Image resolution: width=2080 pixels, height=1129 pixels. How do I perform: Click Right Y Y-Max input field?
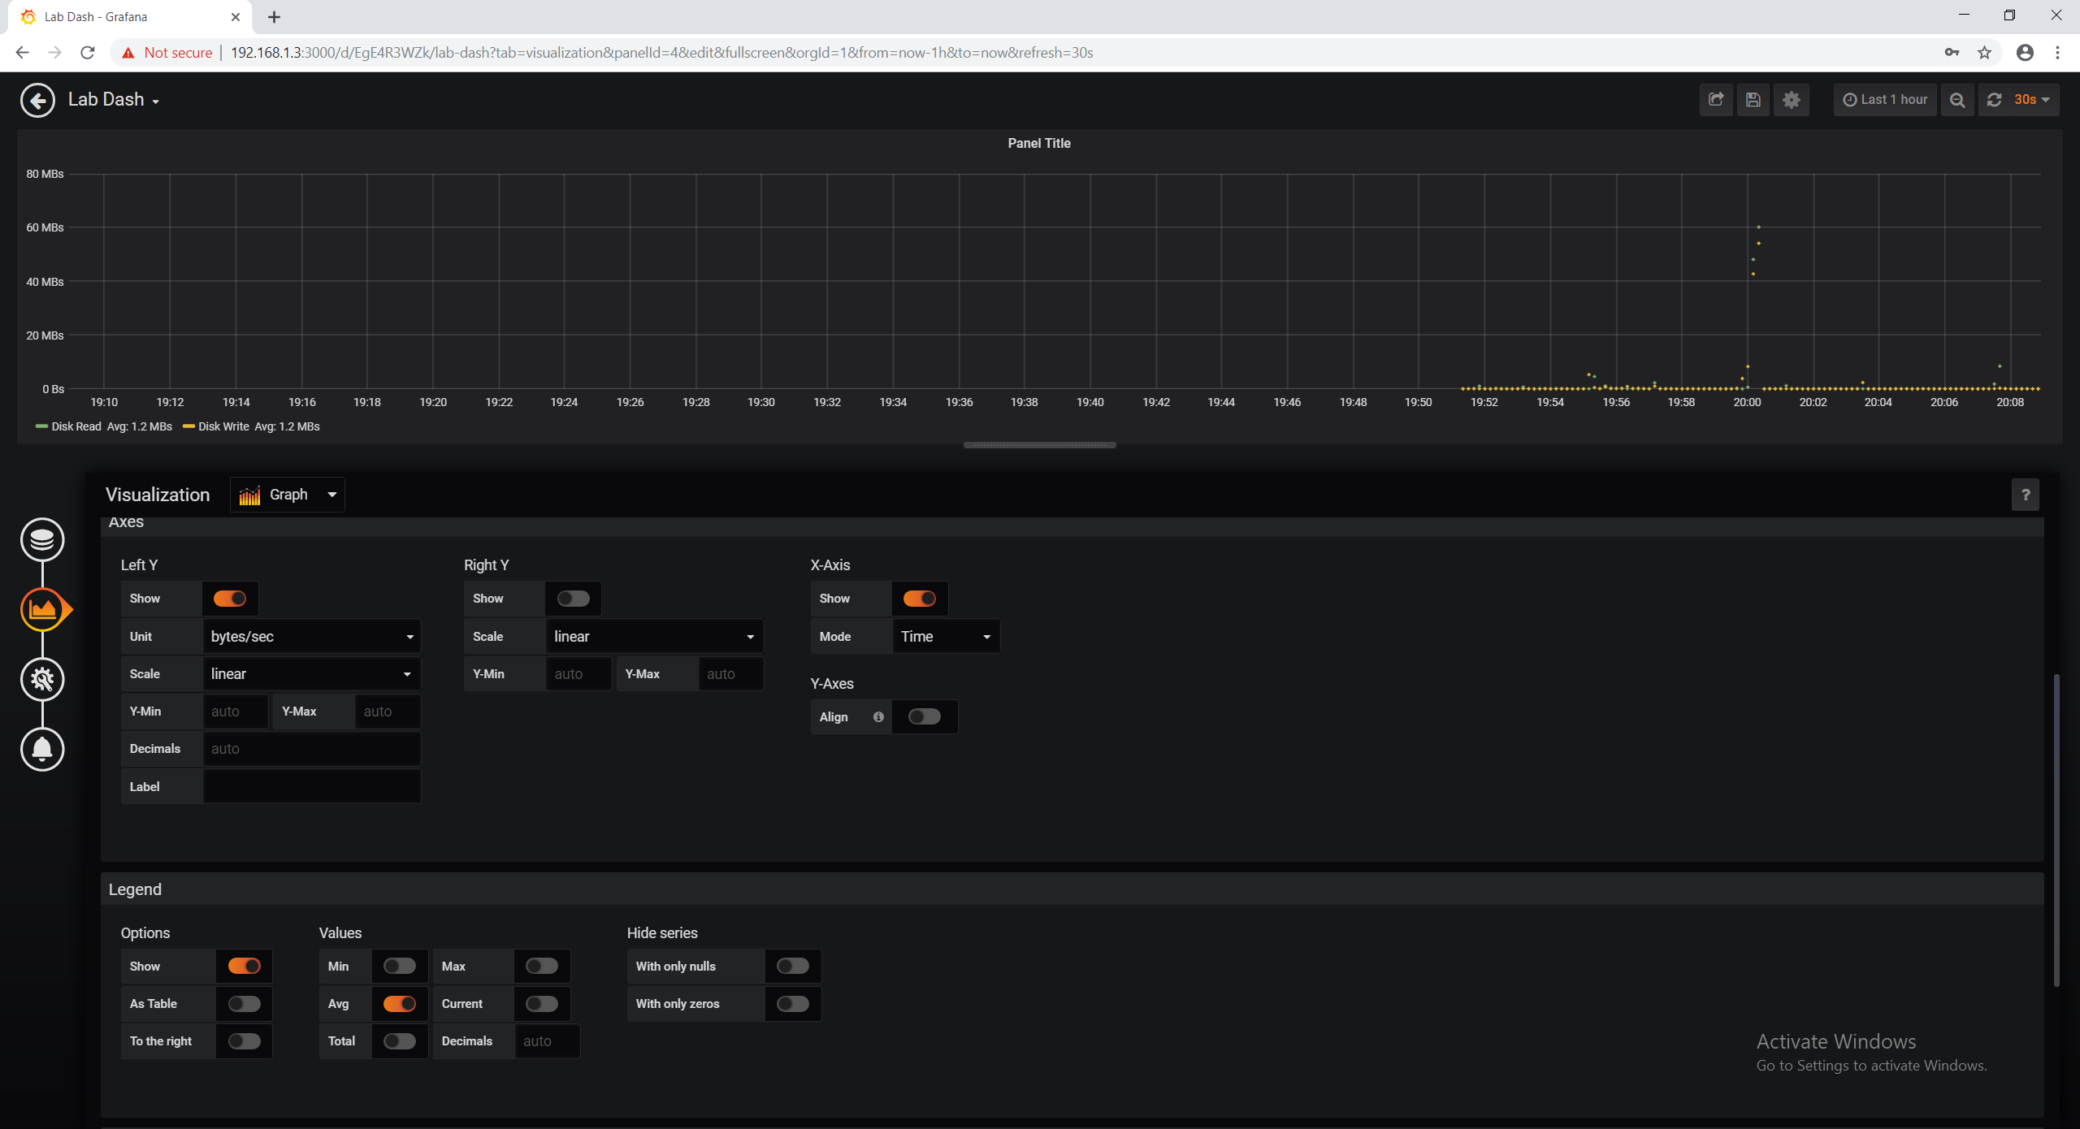731,674
